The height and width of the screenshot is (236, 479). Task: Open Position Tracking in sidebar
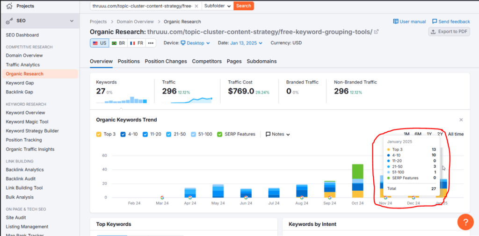24,140
